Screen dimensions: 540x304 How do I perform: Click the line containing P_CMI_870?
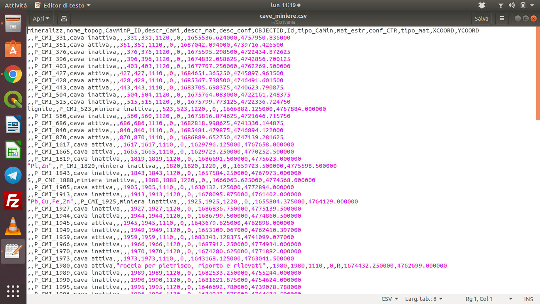155,137
